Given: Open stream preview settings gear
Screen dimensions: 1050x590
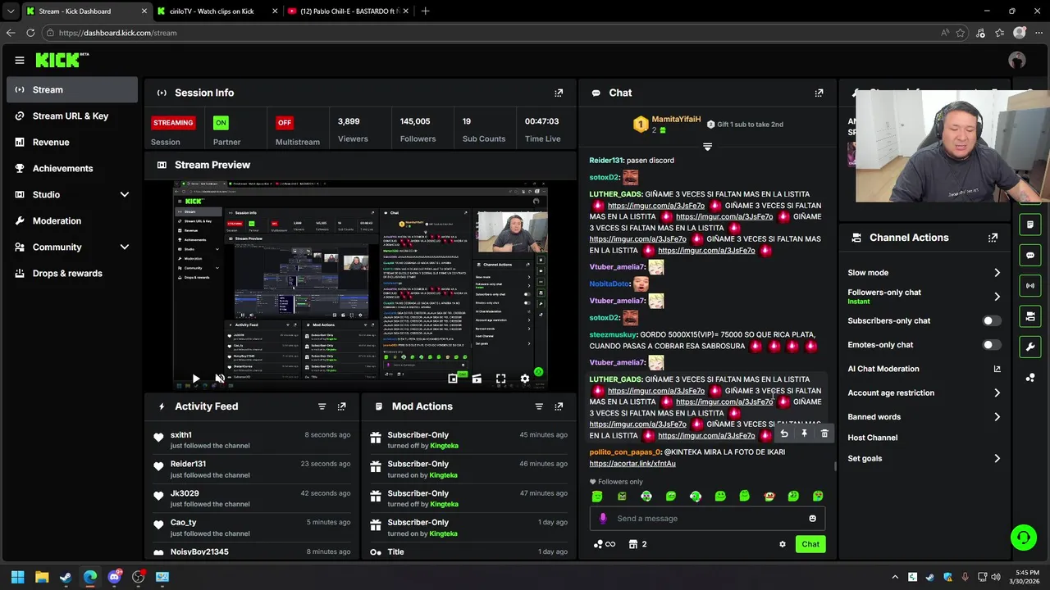Looking at the screenshot, I should 525,379.
